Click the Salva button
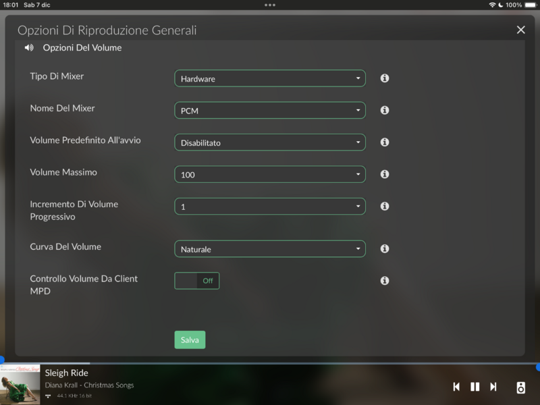540x405 pixels. tap(190, 340)
